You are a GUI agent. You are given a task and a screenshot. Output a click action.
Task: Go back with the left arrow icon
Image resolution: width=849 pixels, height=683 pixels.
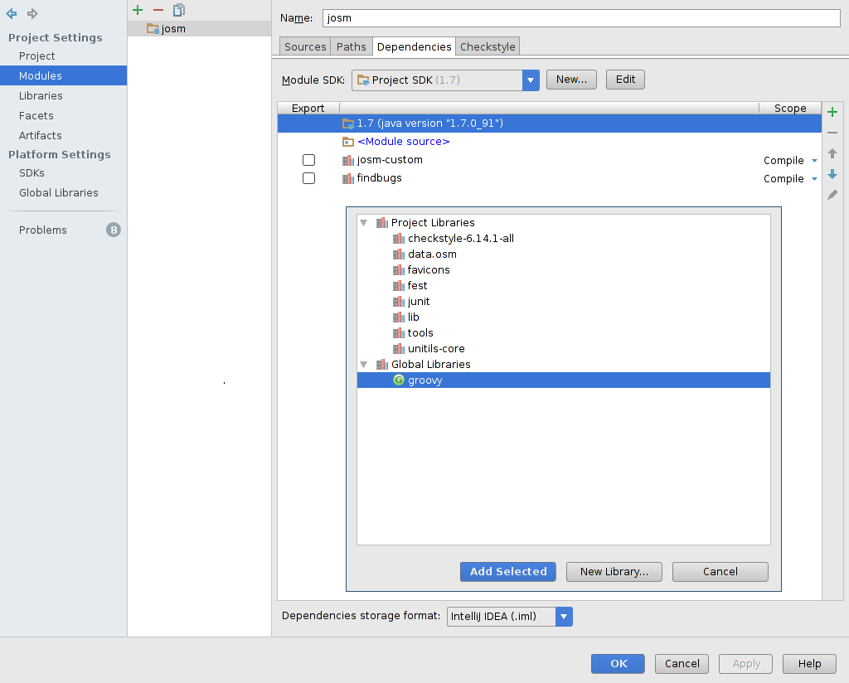(x=12, y=13)
